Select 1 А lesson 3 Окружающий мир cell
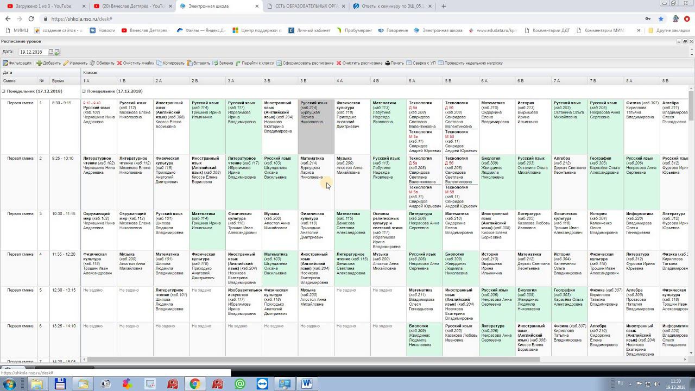Image resolution: width=695 pixels, height=391 pixels. pos(99,230)
